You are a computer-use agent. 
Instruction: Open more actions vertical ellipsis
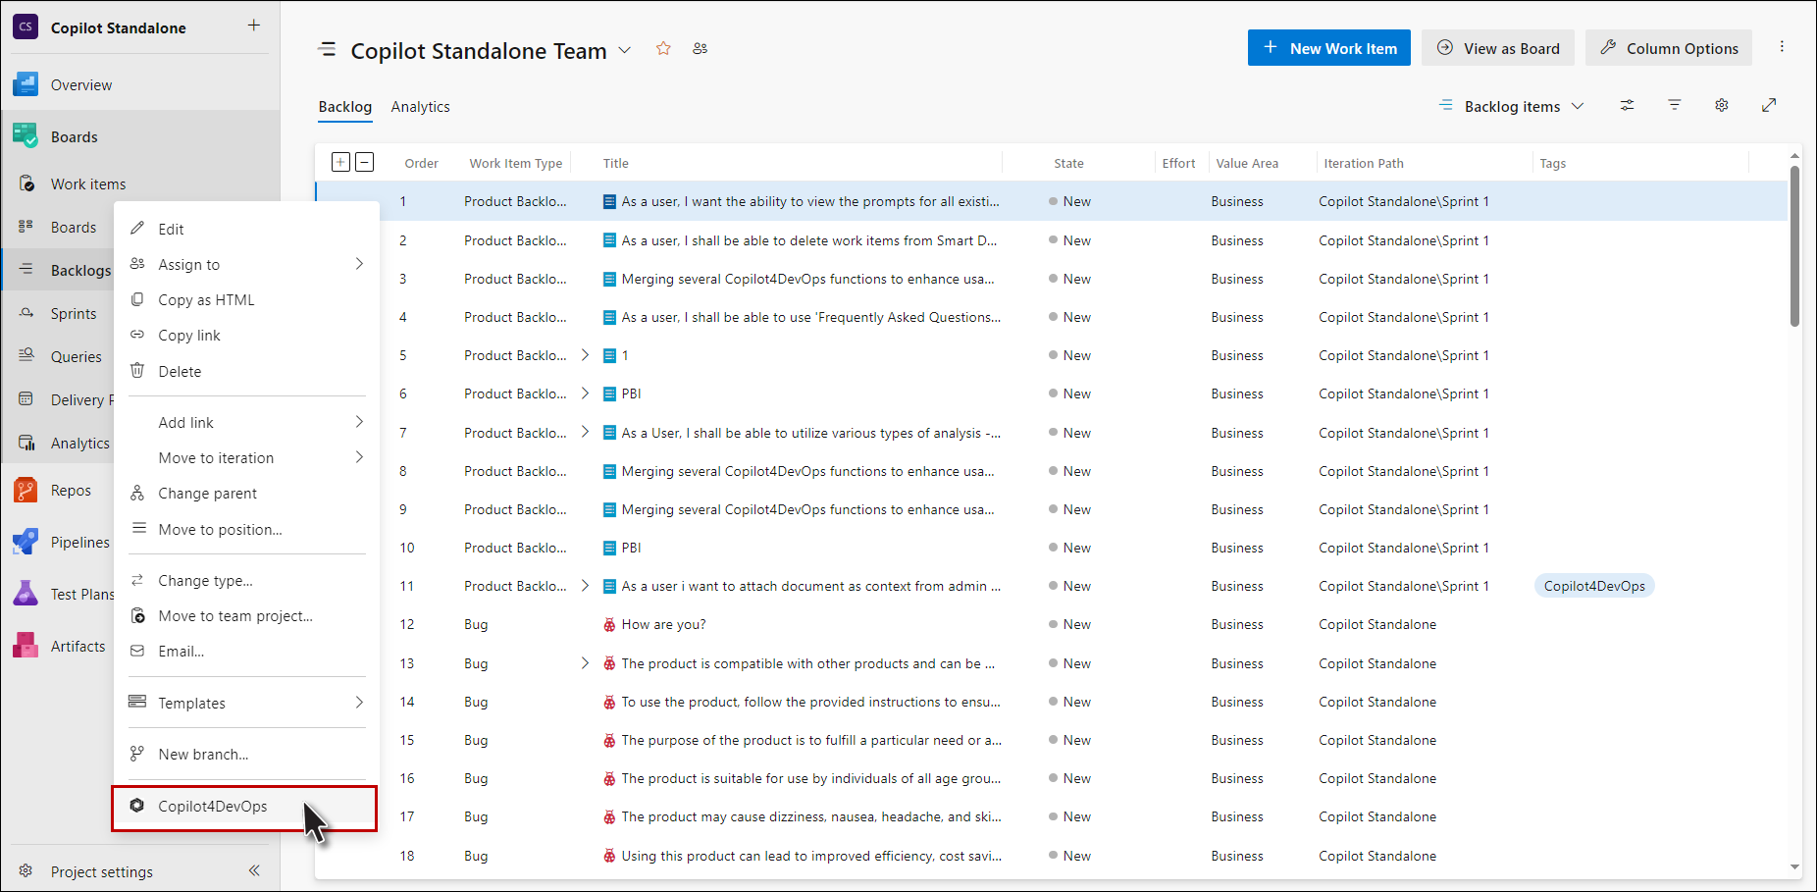1782,47
